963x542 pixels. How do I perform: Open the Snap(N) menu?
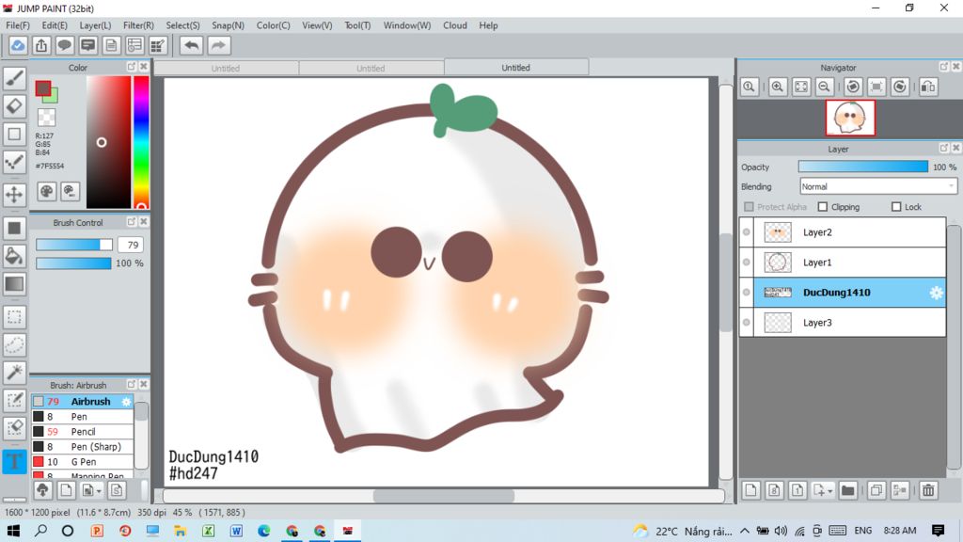click(228, 25)
